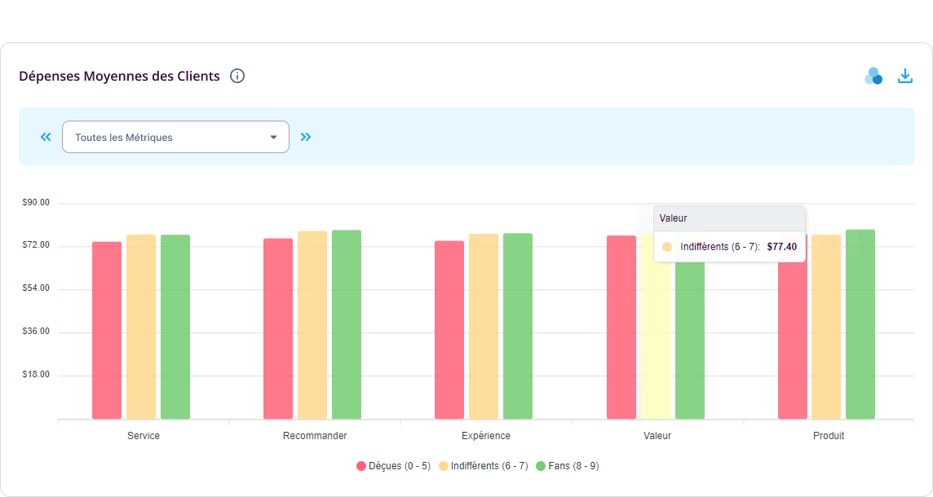
Task: Click the red Déçues bar for Expérience
Action: coord(449,330)
